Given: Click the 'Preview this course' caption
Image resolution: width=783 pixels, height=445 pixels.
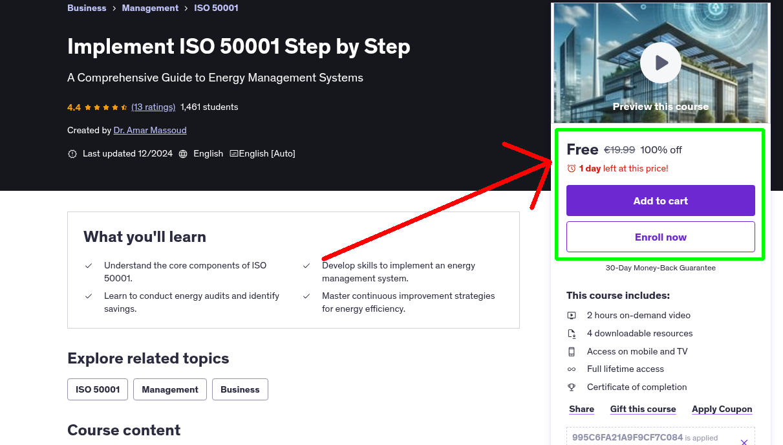Looking at the screenshot, I should pyautogui.click(x=660, y=107).
